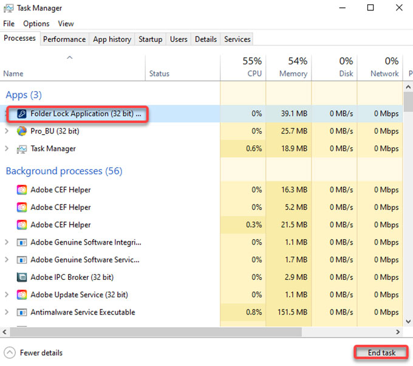The width and height of the screenshot is (413, 366).
Task: Switch to the Startup tab
Action: pyautogui.click(x=151, y=39)
